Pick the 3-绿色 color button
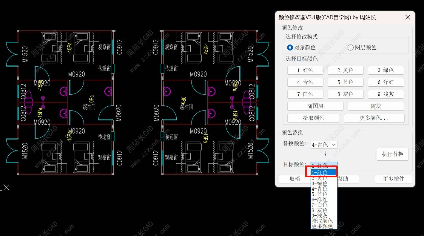 click(386, 70)
